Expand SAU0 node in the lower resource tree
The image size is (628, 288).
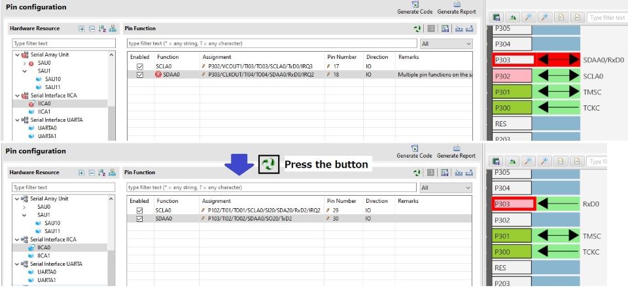25,207
